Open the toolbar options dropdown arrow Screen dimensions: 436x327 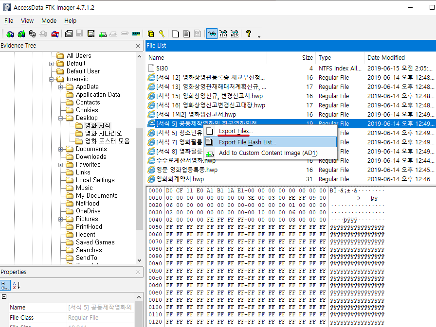pyautogui.click(x=259, y=37)
